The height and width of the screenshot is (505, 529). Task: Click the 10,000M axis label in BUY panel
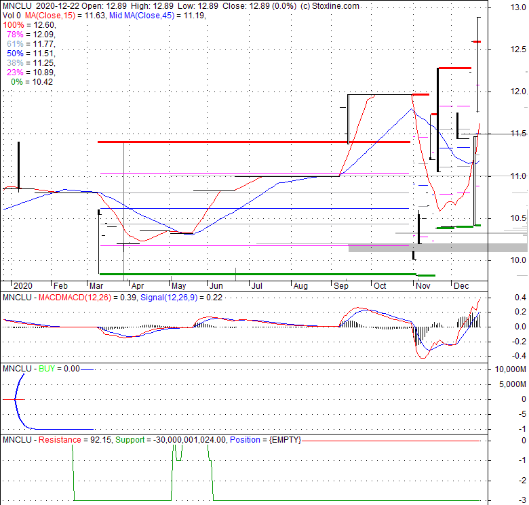pyautogui.click(x=511, y=369)
